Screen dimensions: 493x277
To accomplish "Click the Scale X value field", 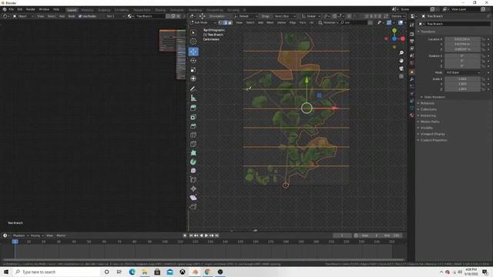I will (x=462, y=79).
